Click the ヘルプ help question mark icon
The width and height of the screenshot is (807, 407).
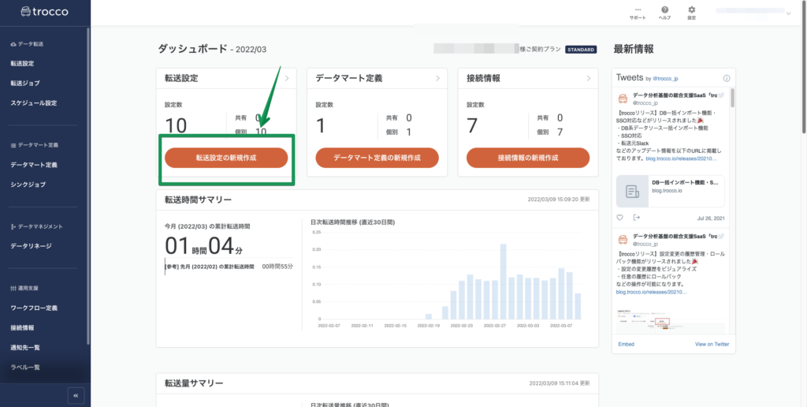tap(664, 10)
